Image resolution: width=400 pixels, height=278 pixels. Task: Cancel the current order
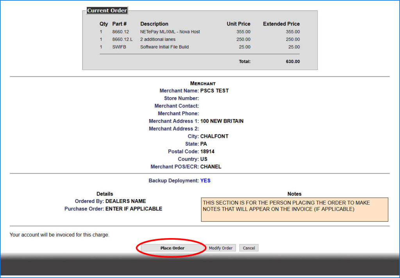click(249, 248)
